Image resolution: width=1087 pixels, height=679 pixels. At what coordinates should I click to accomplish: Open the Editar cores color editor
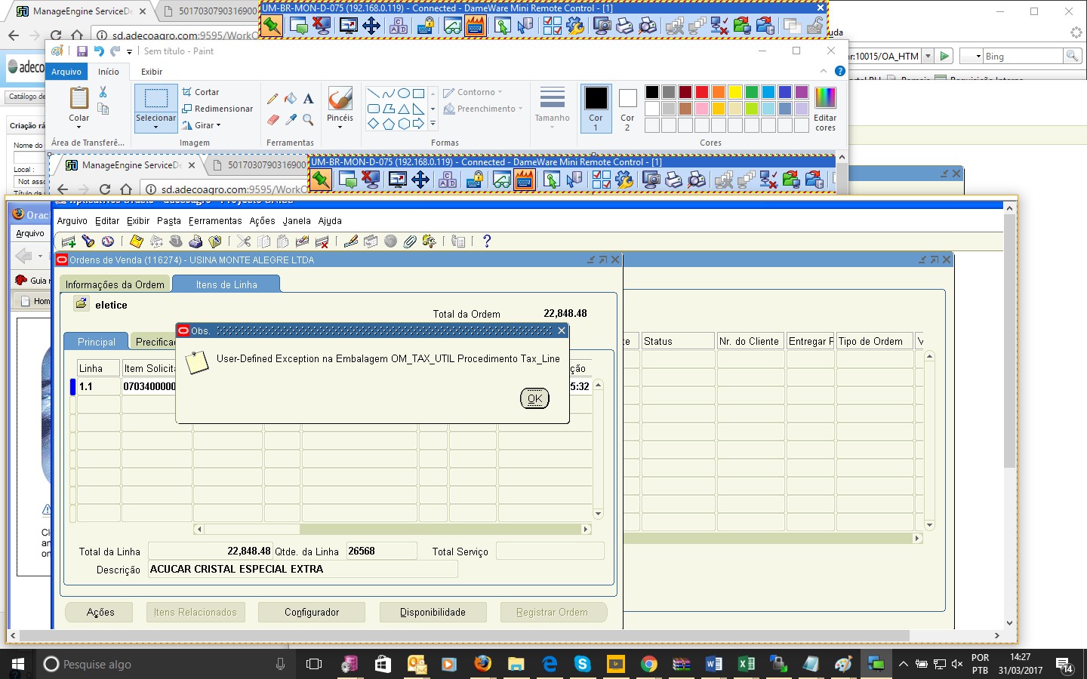(825, 109)
